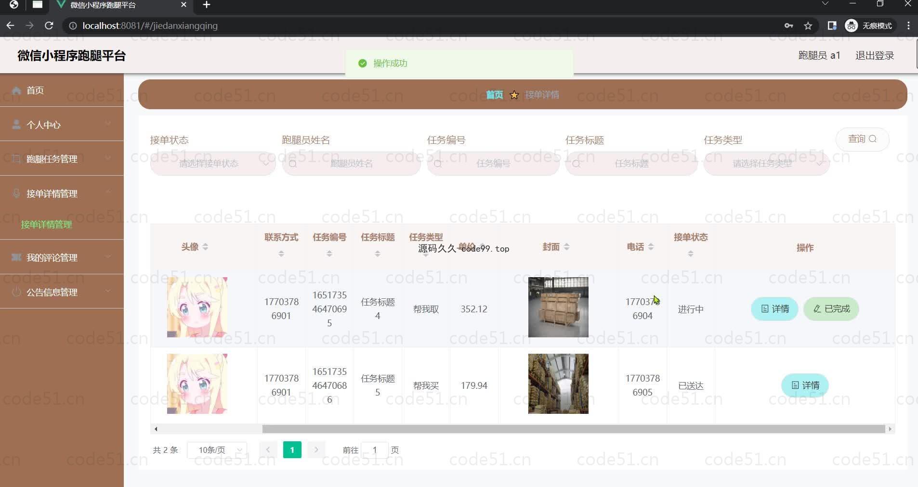Click the 352.12 price cell

[x=474, y=309]
